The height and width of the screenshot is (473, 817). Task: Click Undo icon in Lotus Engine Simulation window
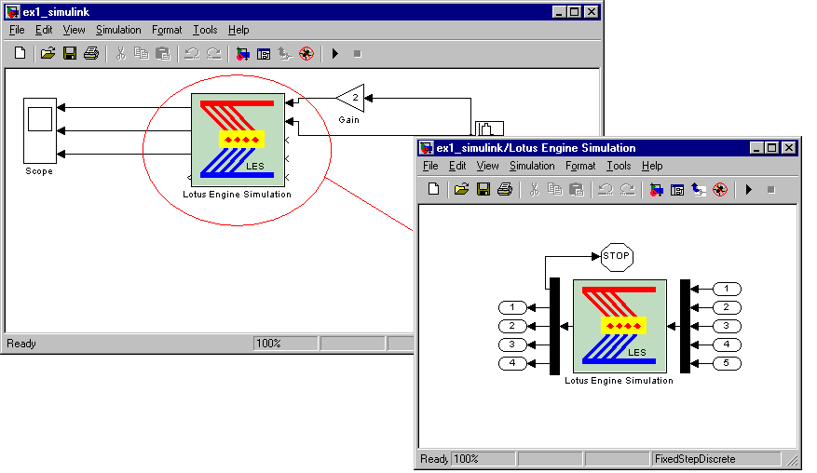(605, 189)
